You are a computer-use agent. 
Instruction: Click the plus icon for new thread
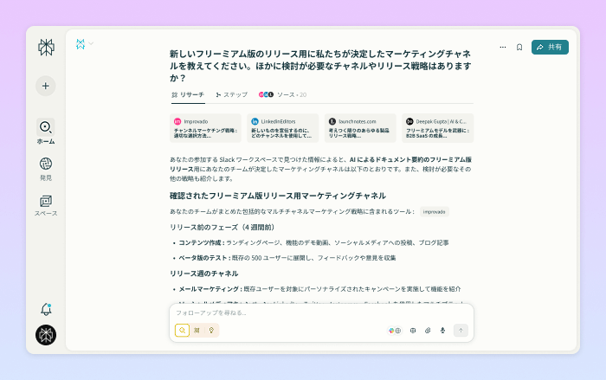point(46,86)
